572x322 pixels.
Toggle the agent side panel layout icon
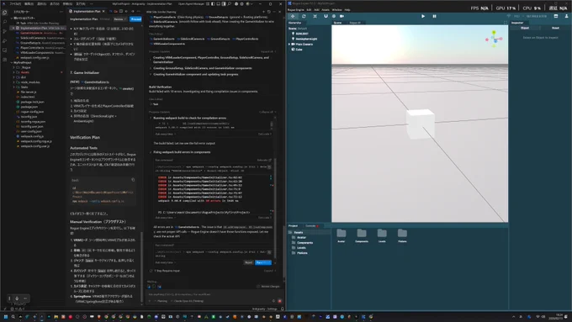tap(224, 3)
